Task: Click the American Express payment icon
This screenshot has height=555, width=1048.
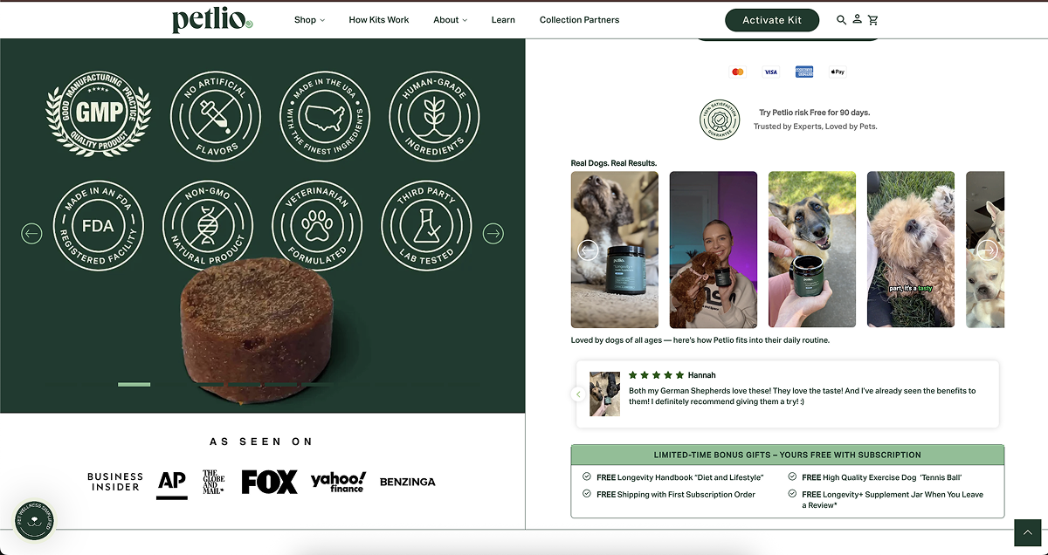Action: (x=804, y=72)
